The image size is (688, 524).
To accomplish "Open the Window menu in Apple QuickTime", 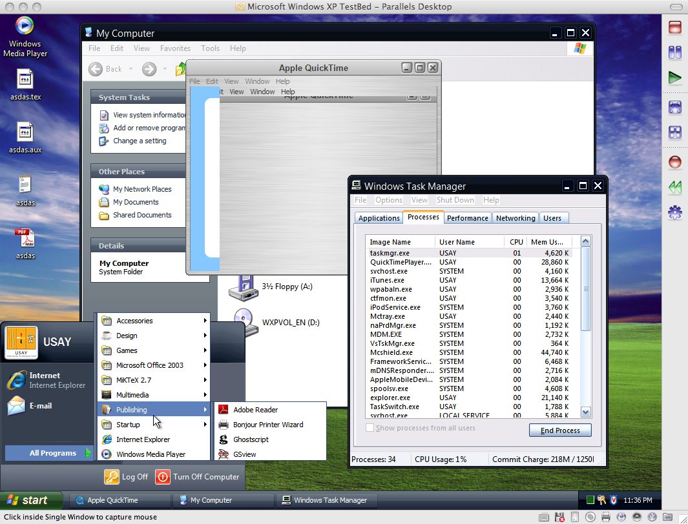I will [257, 81].
